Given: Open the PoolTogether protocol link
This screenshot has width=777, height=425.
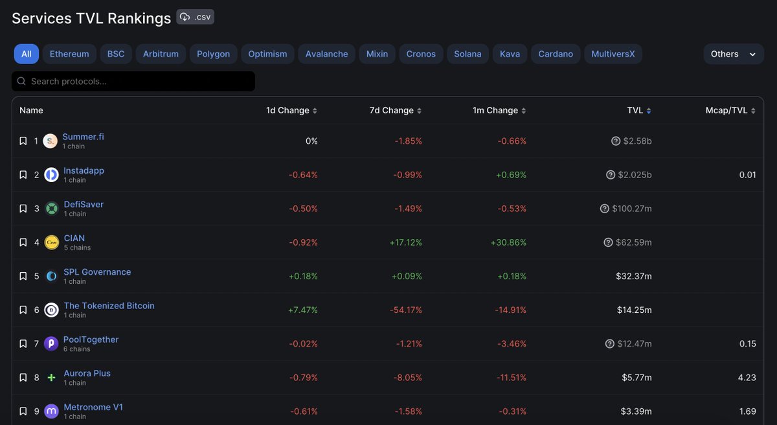Looking at the screenshot, I should pos(91,339).
